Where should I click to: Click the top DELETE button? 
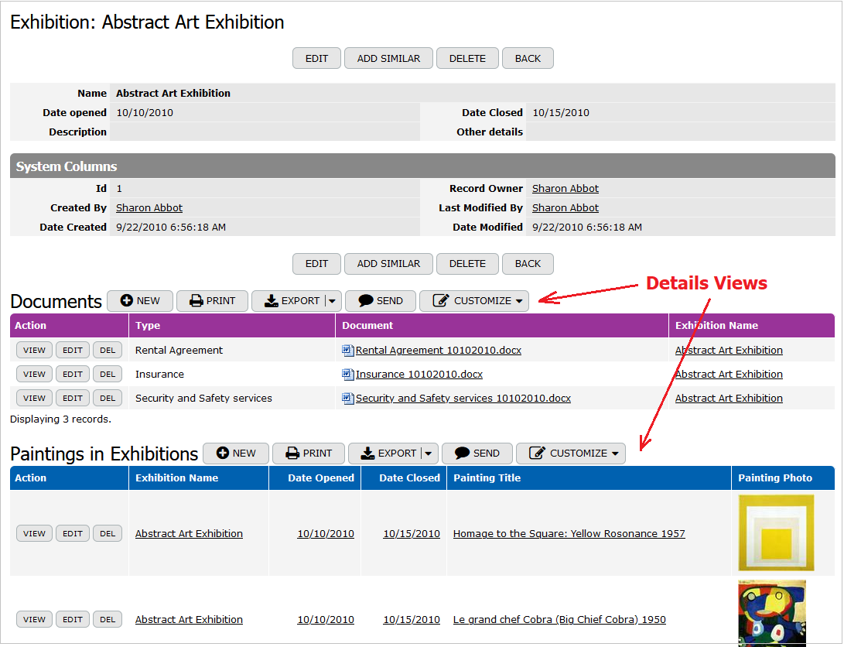(x=467, y=58)
